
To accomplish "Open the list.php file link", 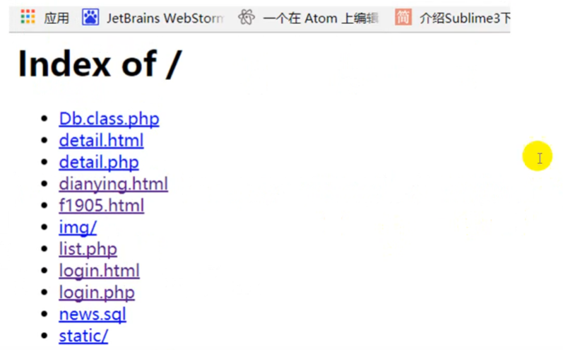I will [x=88, y=249].
